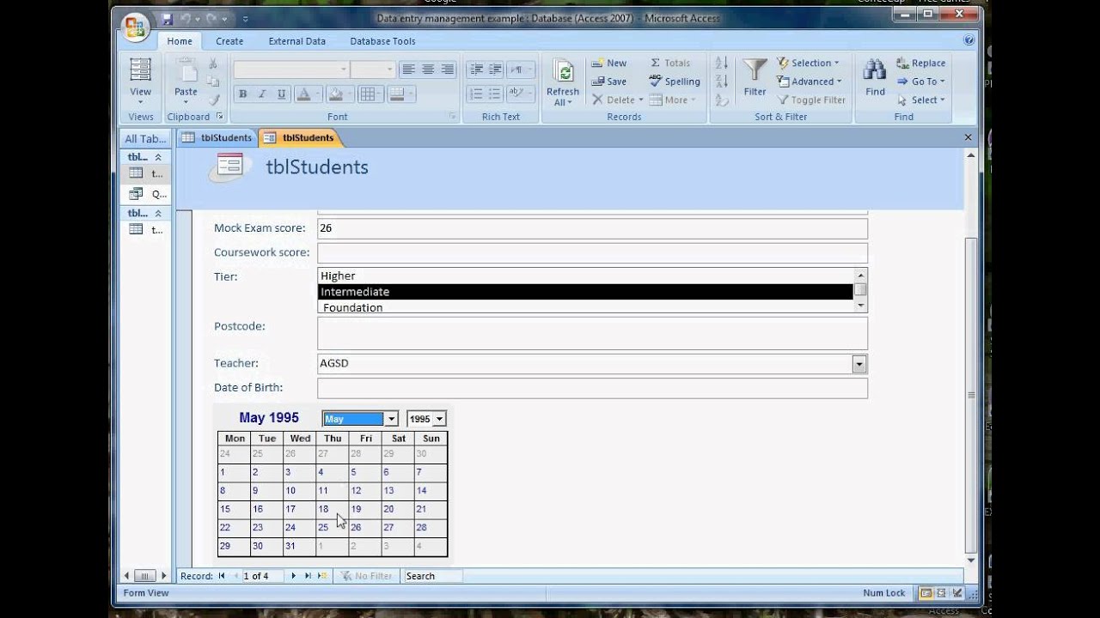Align text right
Viewport: 1100px width, 618px height.
(448, 70)
